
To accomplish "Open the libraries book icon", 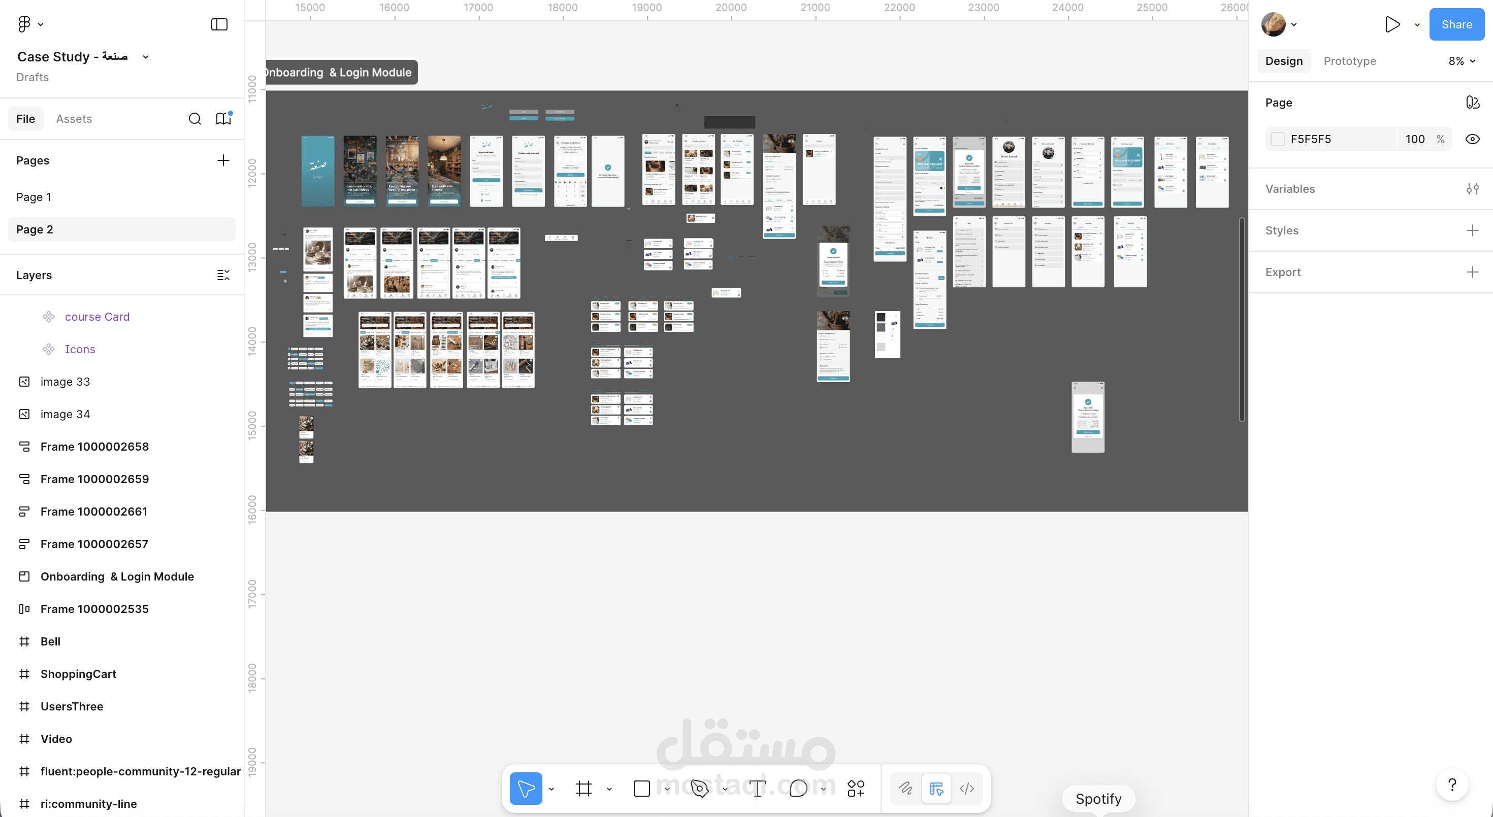I will tap(223, 119).
